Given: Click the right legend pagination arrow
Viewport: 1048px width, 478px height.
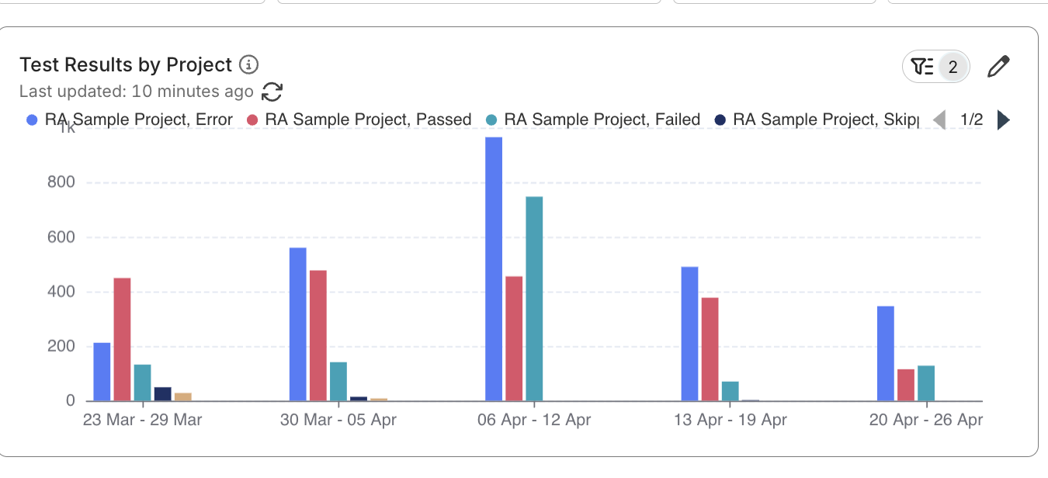Looking at the screenshot, I should 1004,119.
